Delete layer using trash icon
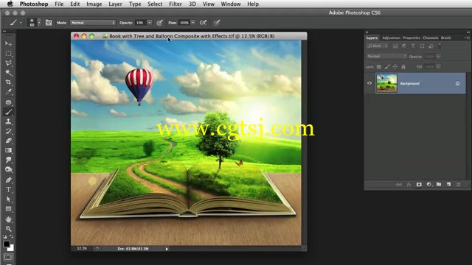 pos(459,185)
